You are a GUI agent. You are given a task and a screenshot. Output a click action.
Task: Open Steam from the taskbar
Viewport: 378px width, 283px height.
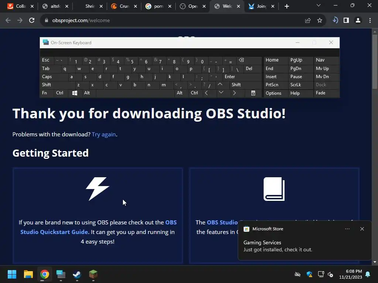pos(77,274)
